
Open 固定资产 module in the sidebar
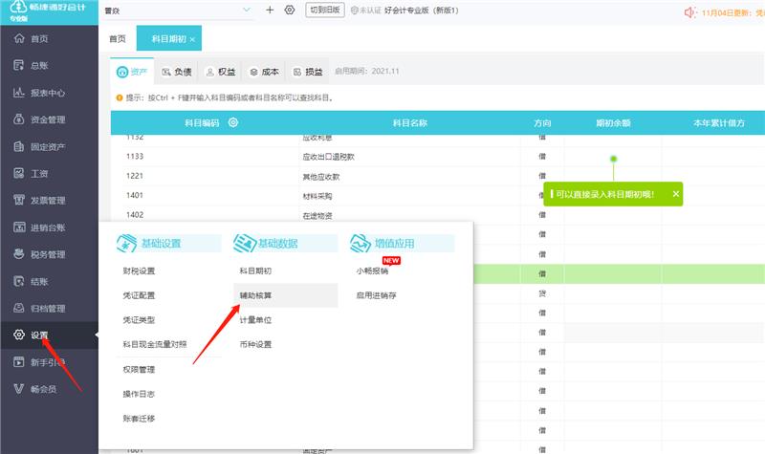click(x=47, y=146)
